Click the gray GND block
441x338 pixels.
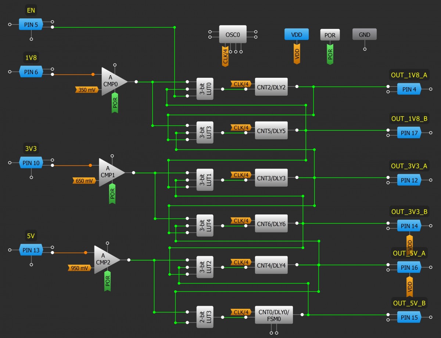click(364, 35)
